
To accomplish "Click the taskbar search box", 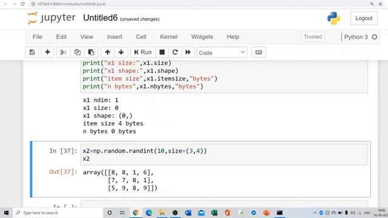I will coord(58,213).
